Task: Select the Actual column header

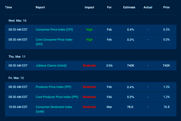Action: 148,7
